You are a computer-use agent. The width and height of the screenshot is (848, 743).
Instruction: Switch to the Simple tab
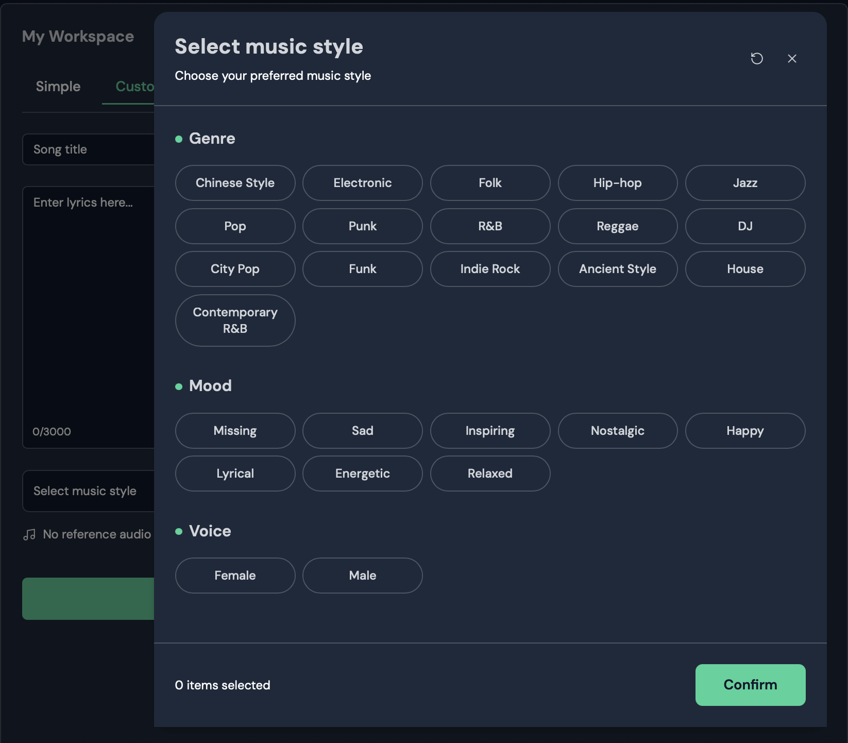[x=58, y=87]
